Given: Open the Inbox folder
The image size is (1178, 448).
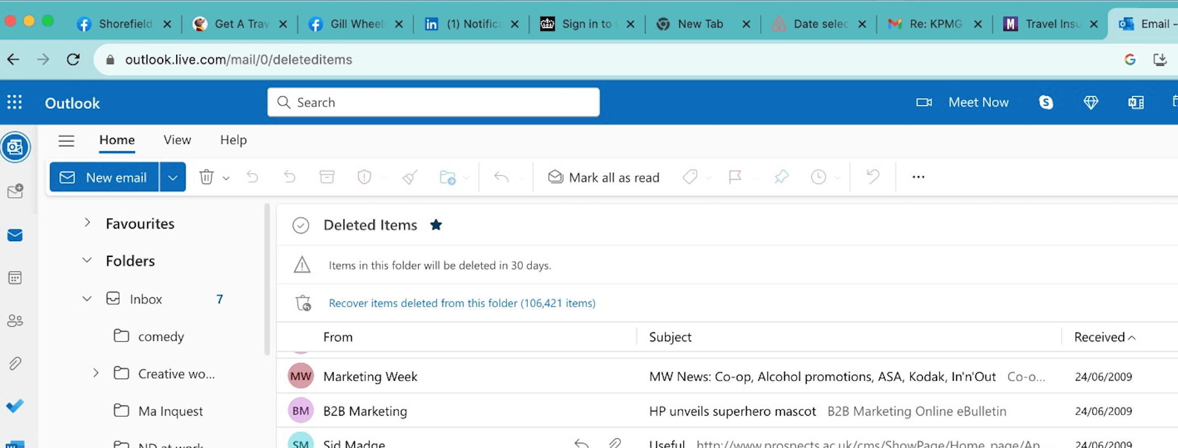Looking at the screenshot, I should coord(145,299).
